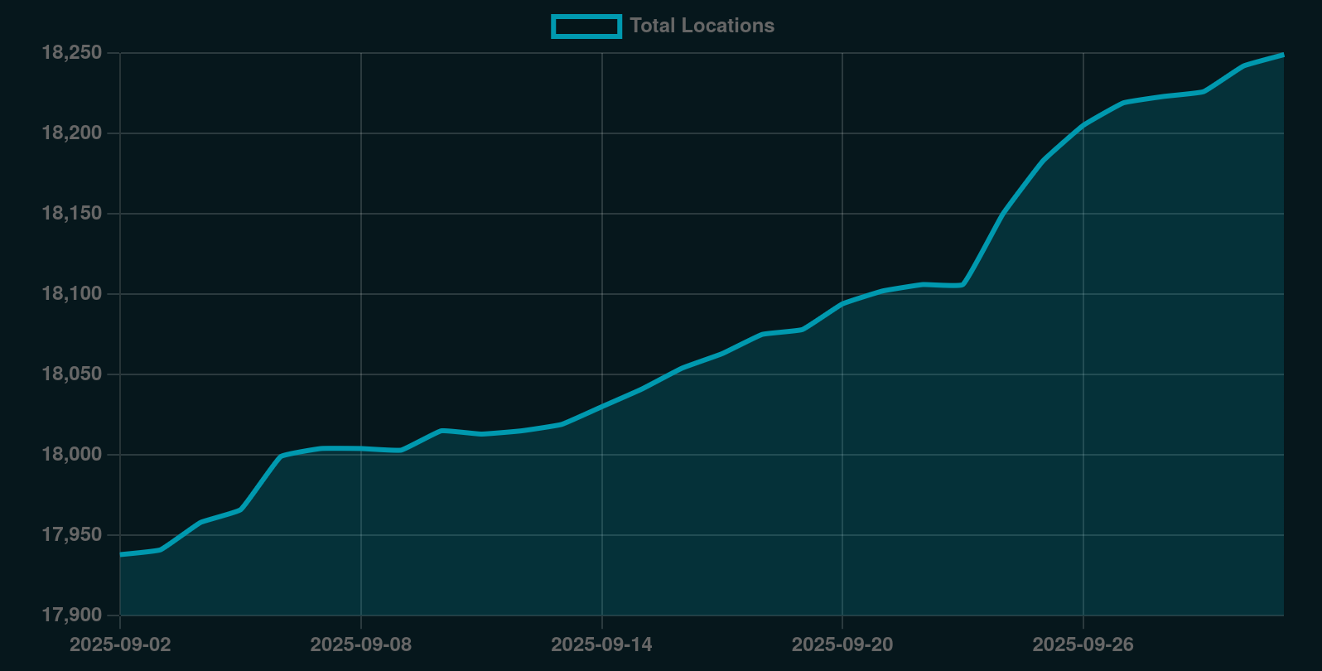Click the 2025-09-14 x-axis date label
Image resolution: width=1322 pixels, height=671 pixels.
601,644
